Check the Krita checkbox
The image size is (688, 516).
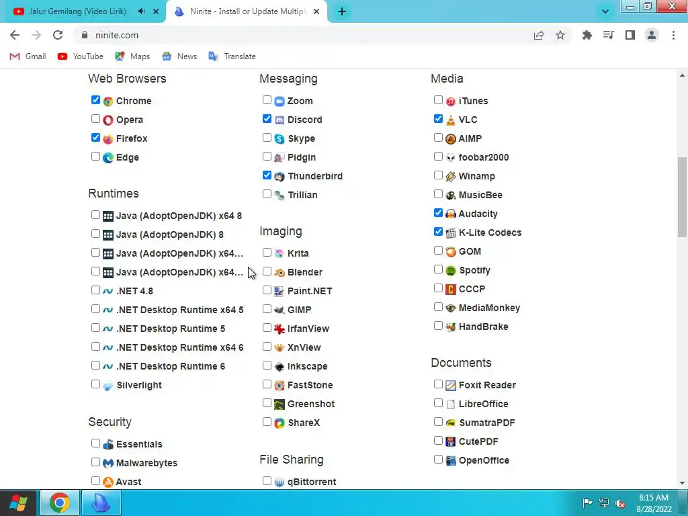click(267, 253)
